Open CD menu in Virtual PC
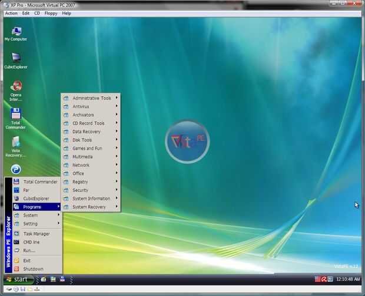 tap(37, 14)
